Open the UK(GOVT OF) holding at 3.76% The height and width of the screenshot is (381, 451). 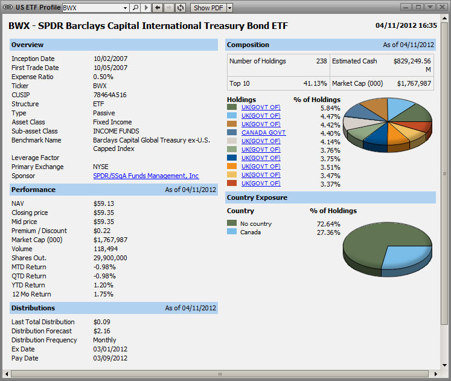(x=261, y=150)
